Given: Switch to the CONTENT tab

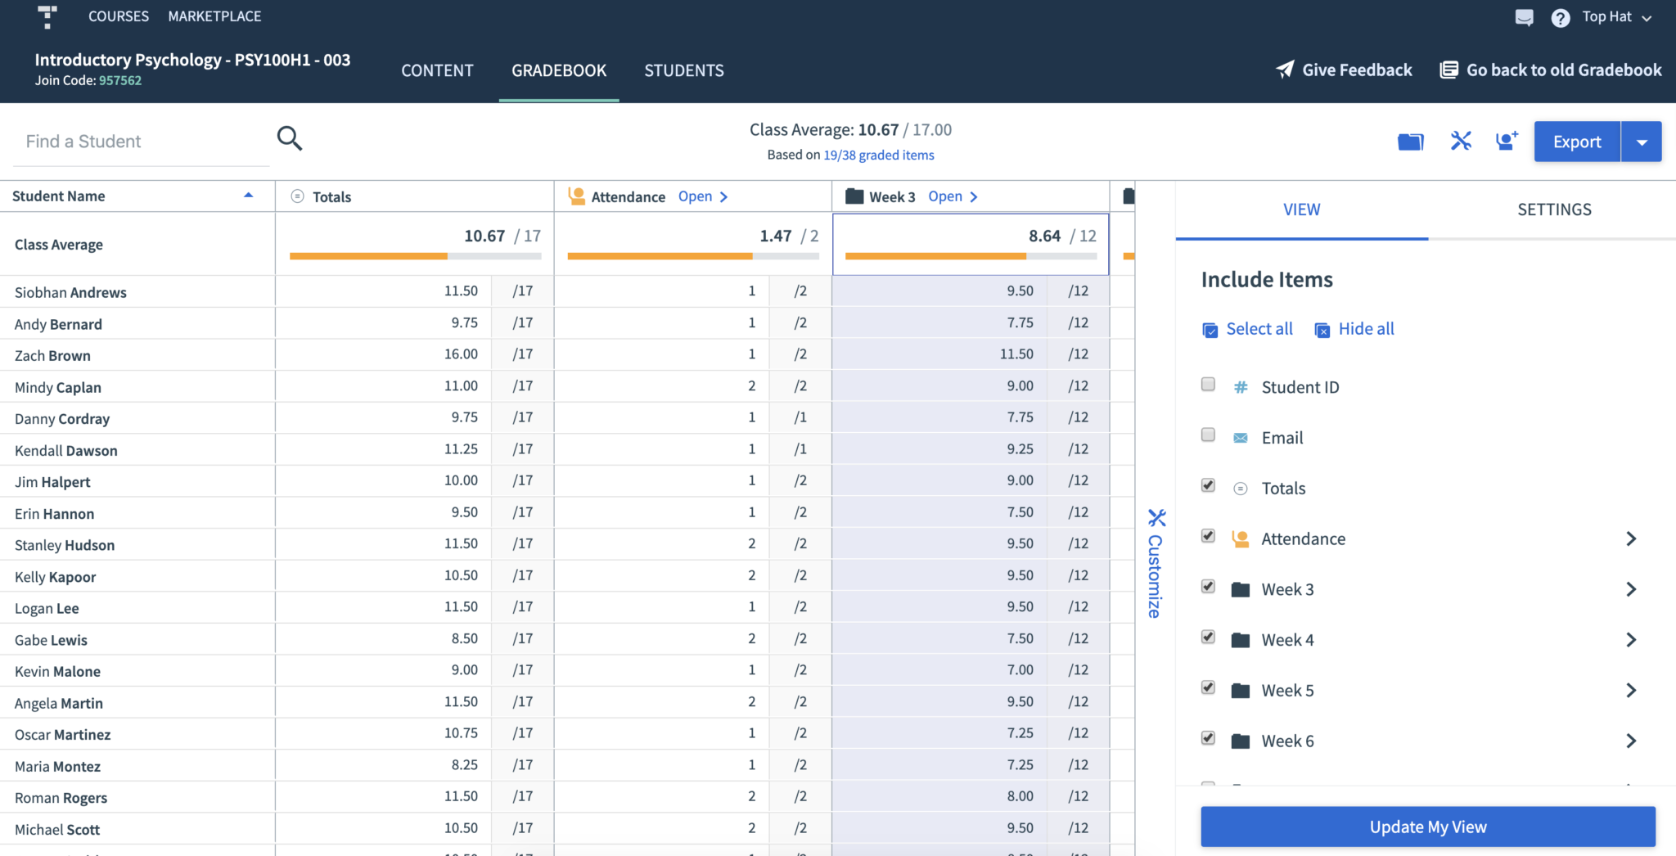Looking at the screenshot, I should 437,70.
